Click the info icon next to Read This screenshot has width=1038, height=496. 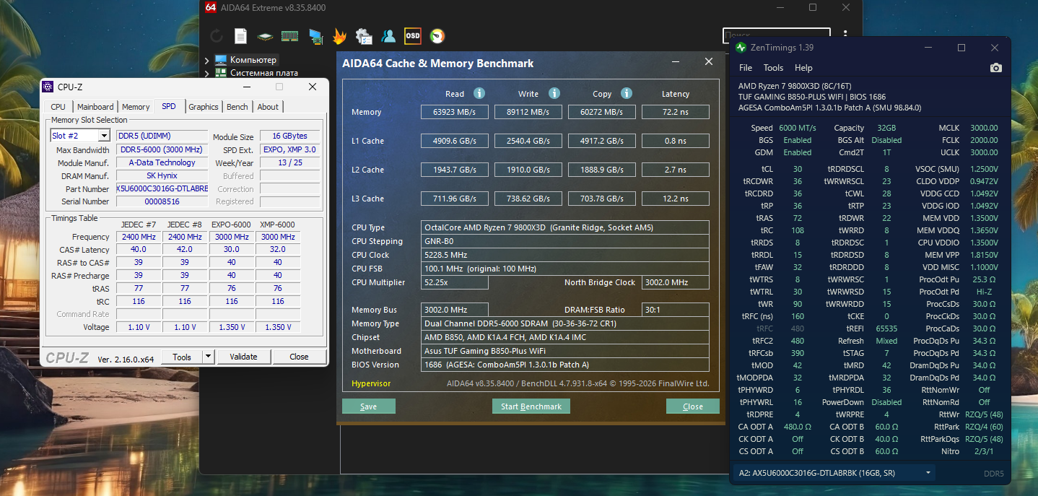click(479, 93)
